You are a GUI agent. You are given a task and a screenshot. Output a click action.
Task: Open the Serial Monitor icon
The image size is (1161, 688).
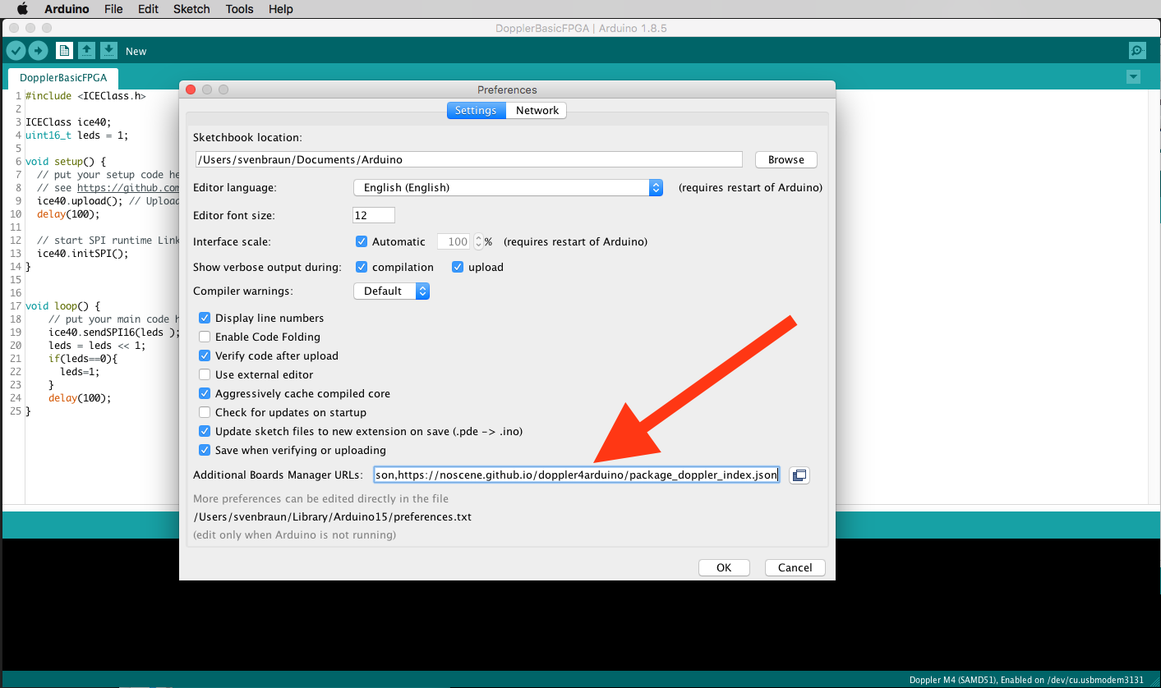(1137, 51)
